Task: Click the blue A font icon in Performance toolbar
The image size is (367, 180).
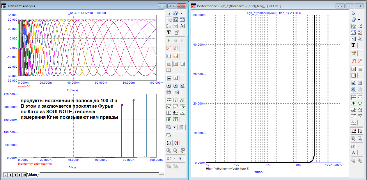Action: 353,153
